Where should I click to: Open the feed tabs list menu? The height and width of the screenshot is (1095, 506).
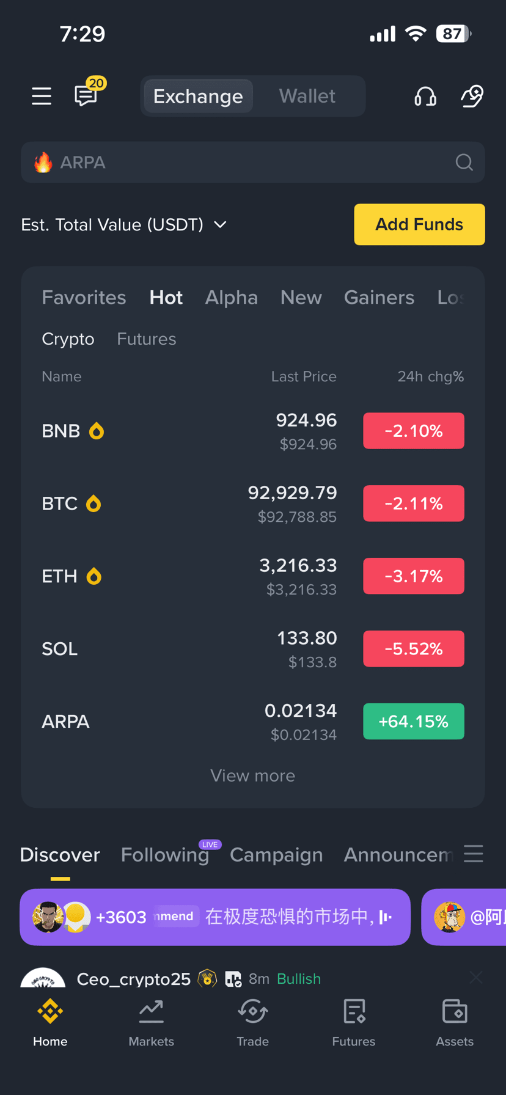tap(474, 854)
